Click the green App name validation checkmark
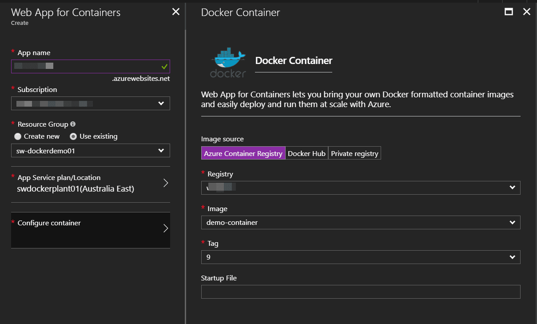 pos(164,67)
